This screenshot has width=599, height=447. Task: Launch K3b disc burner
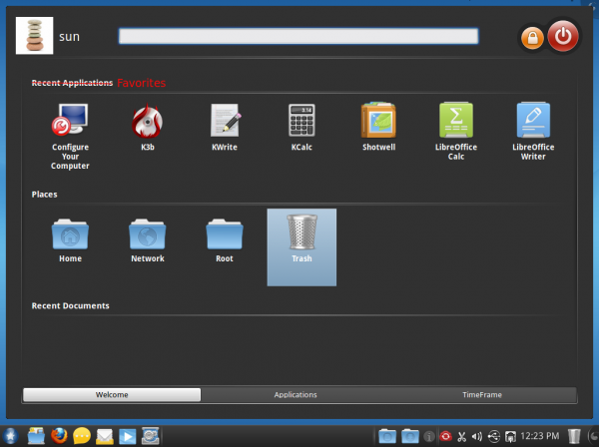pyautogui.click(x=148, y=127)
